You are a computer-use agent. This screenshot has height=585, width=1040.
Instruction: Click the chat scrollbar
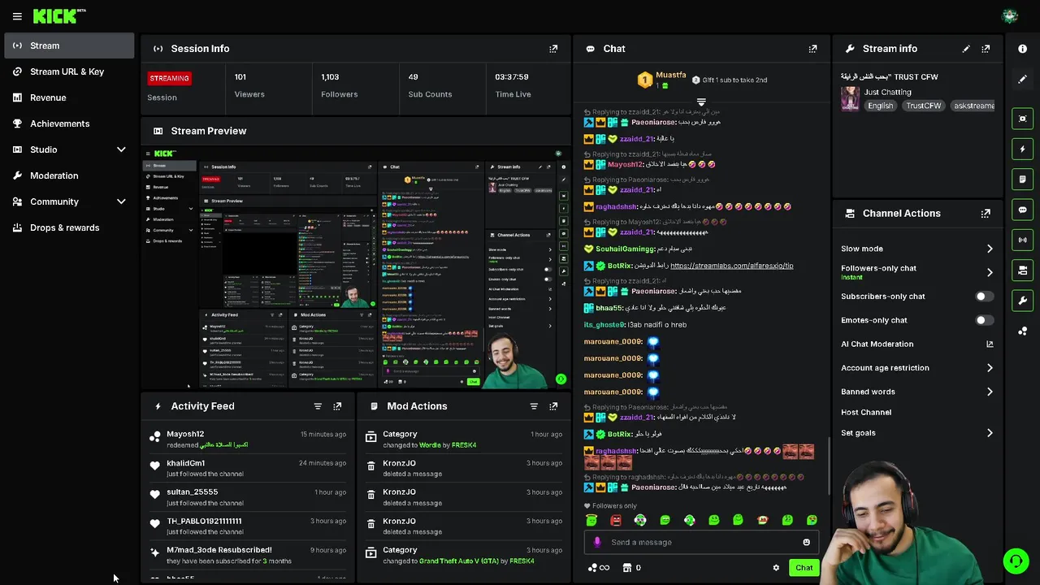[828, 465]
